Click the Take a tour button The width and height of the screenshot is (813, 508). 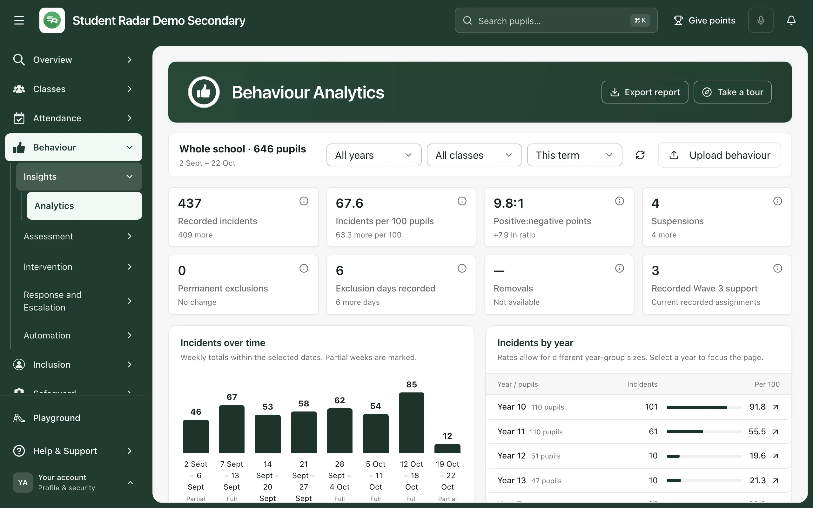(x=732, y=92)
